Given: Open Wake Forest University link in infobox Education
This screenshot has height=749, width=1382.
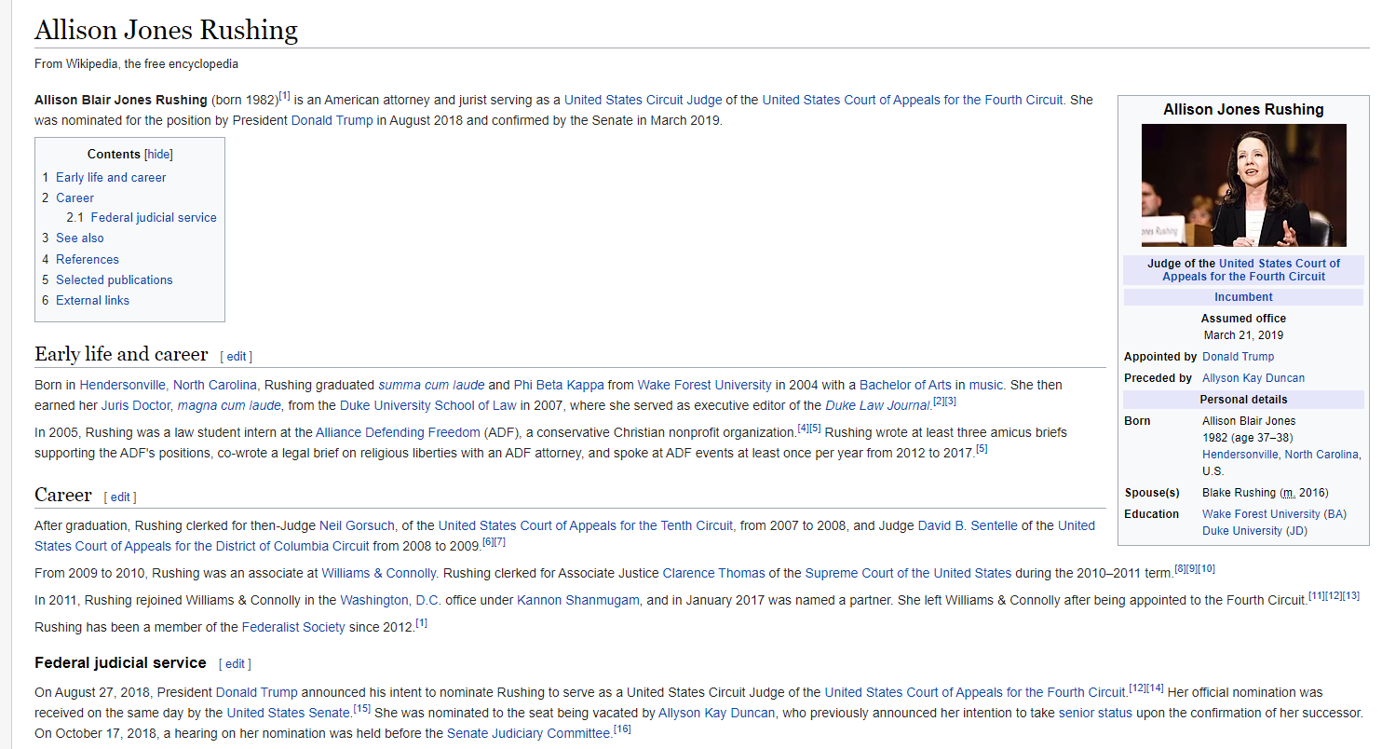Looking at the screenshot, I should click(x=1261, y=514).
